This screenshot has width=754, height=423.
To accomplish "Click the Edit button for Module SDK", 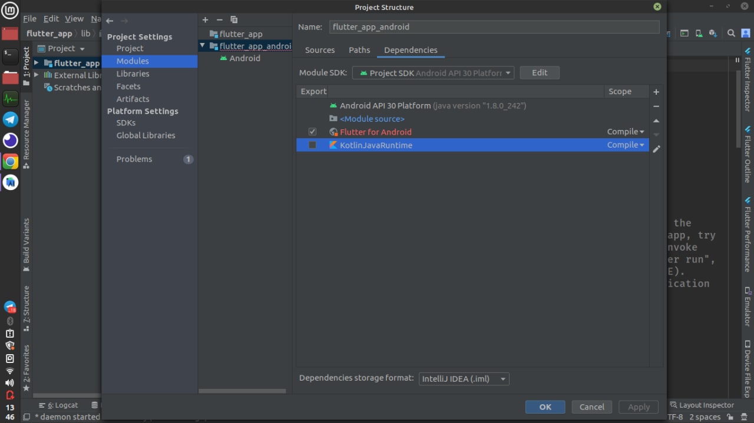I will click(x=540, y=73).
